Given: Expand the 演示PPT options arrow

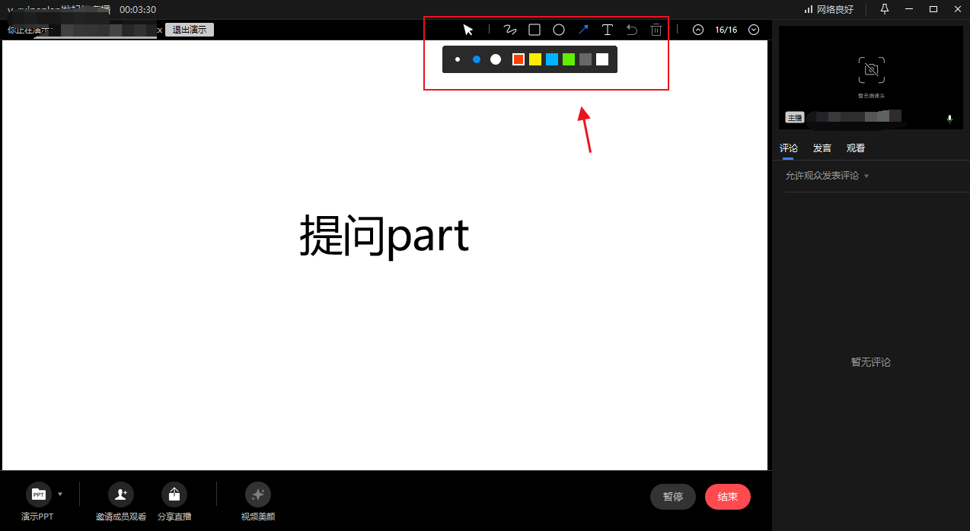Looking at the screenshot, I should (59, 494).
